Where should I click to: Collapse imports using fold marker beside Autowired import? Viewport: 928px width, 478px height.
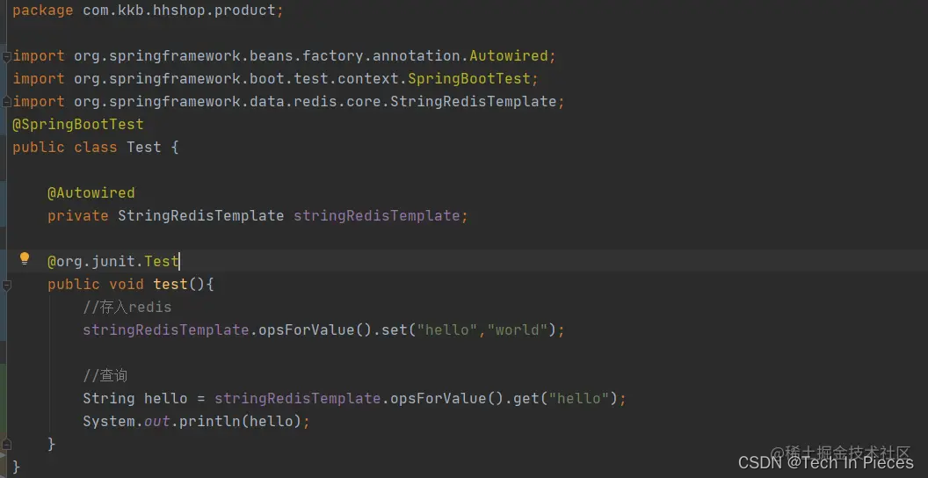[x=6, y=57]
